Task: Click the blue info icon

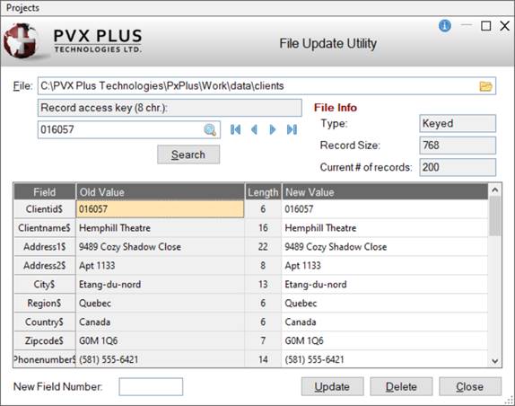Action: 445,25
